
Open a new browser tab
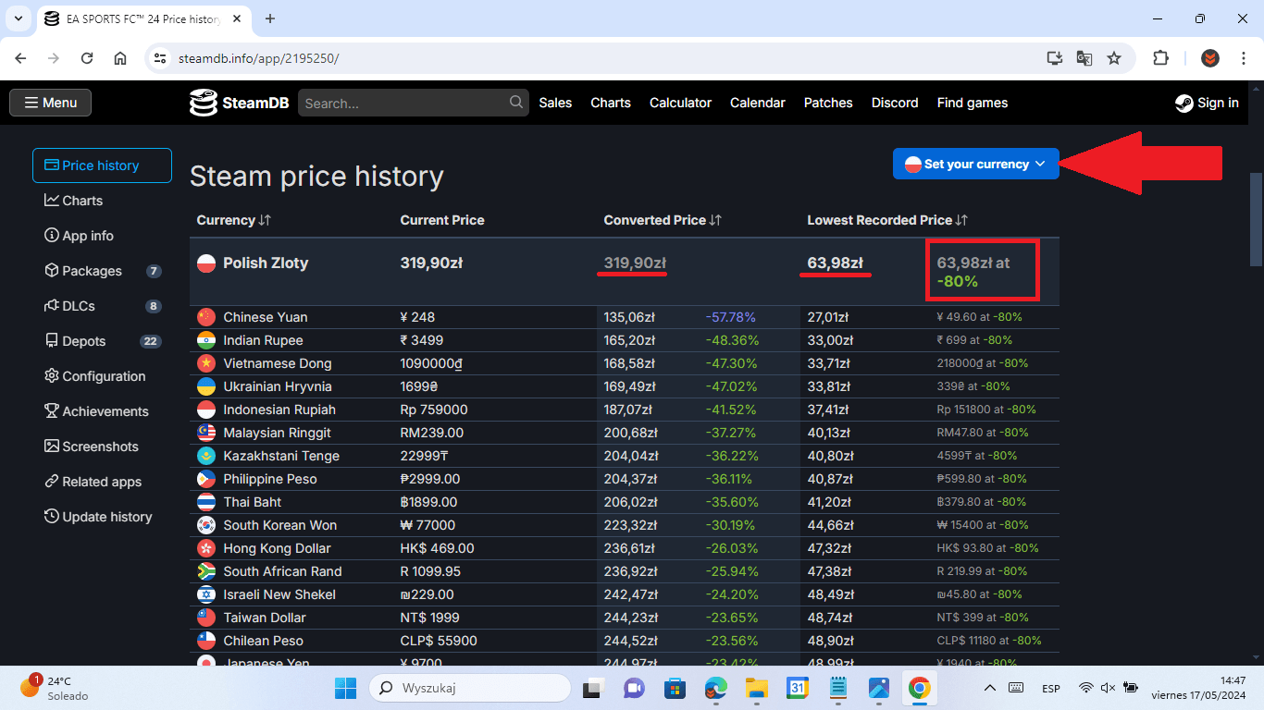click(270, 18)
